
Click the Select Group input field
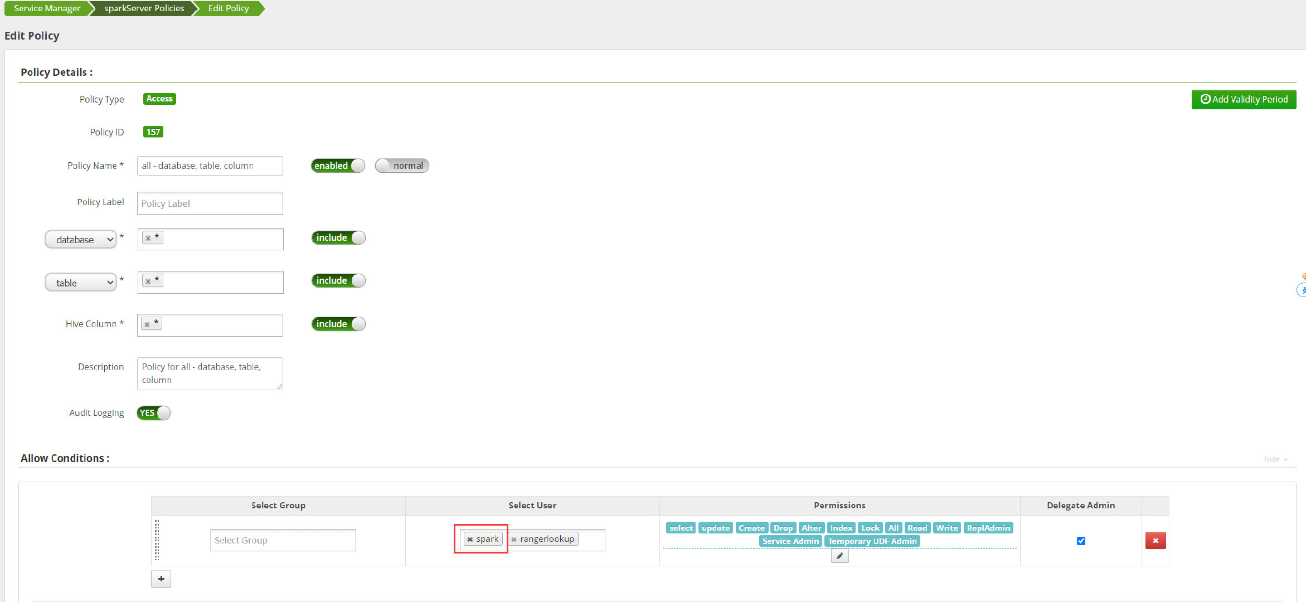coord(283,540)
